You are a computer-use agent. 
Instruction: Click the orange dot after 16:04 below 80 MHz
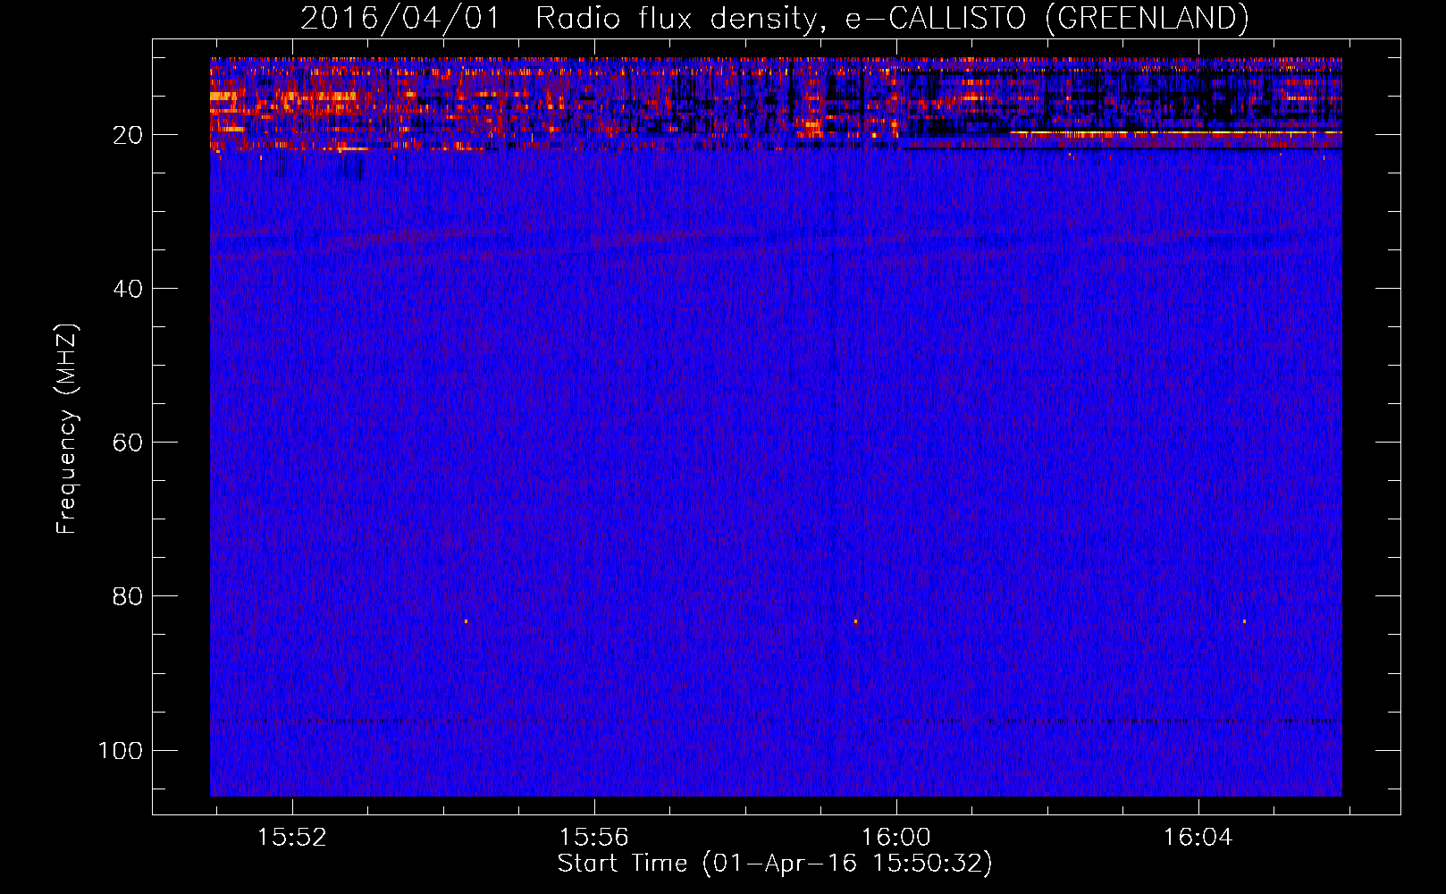click(x=1244, y=620)
